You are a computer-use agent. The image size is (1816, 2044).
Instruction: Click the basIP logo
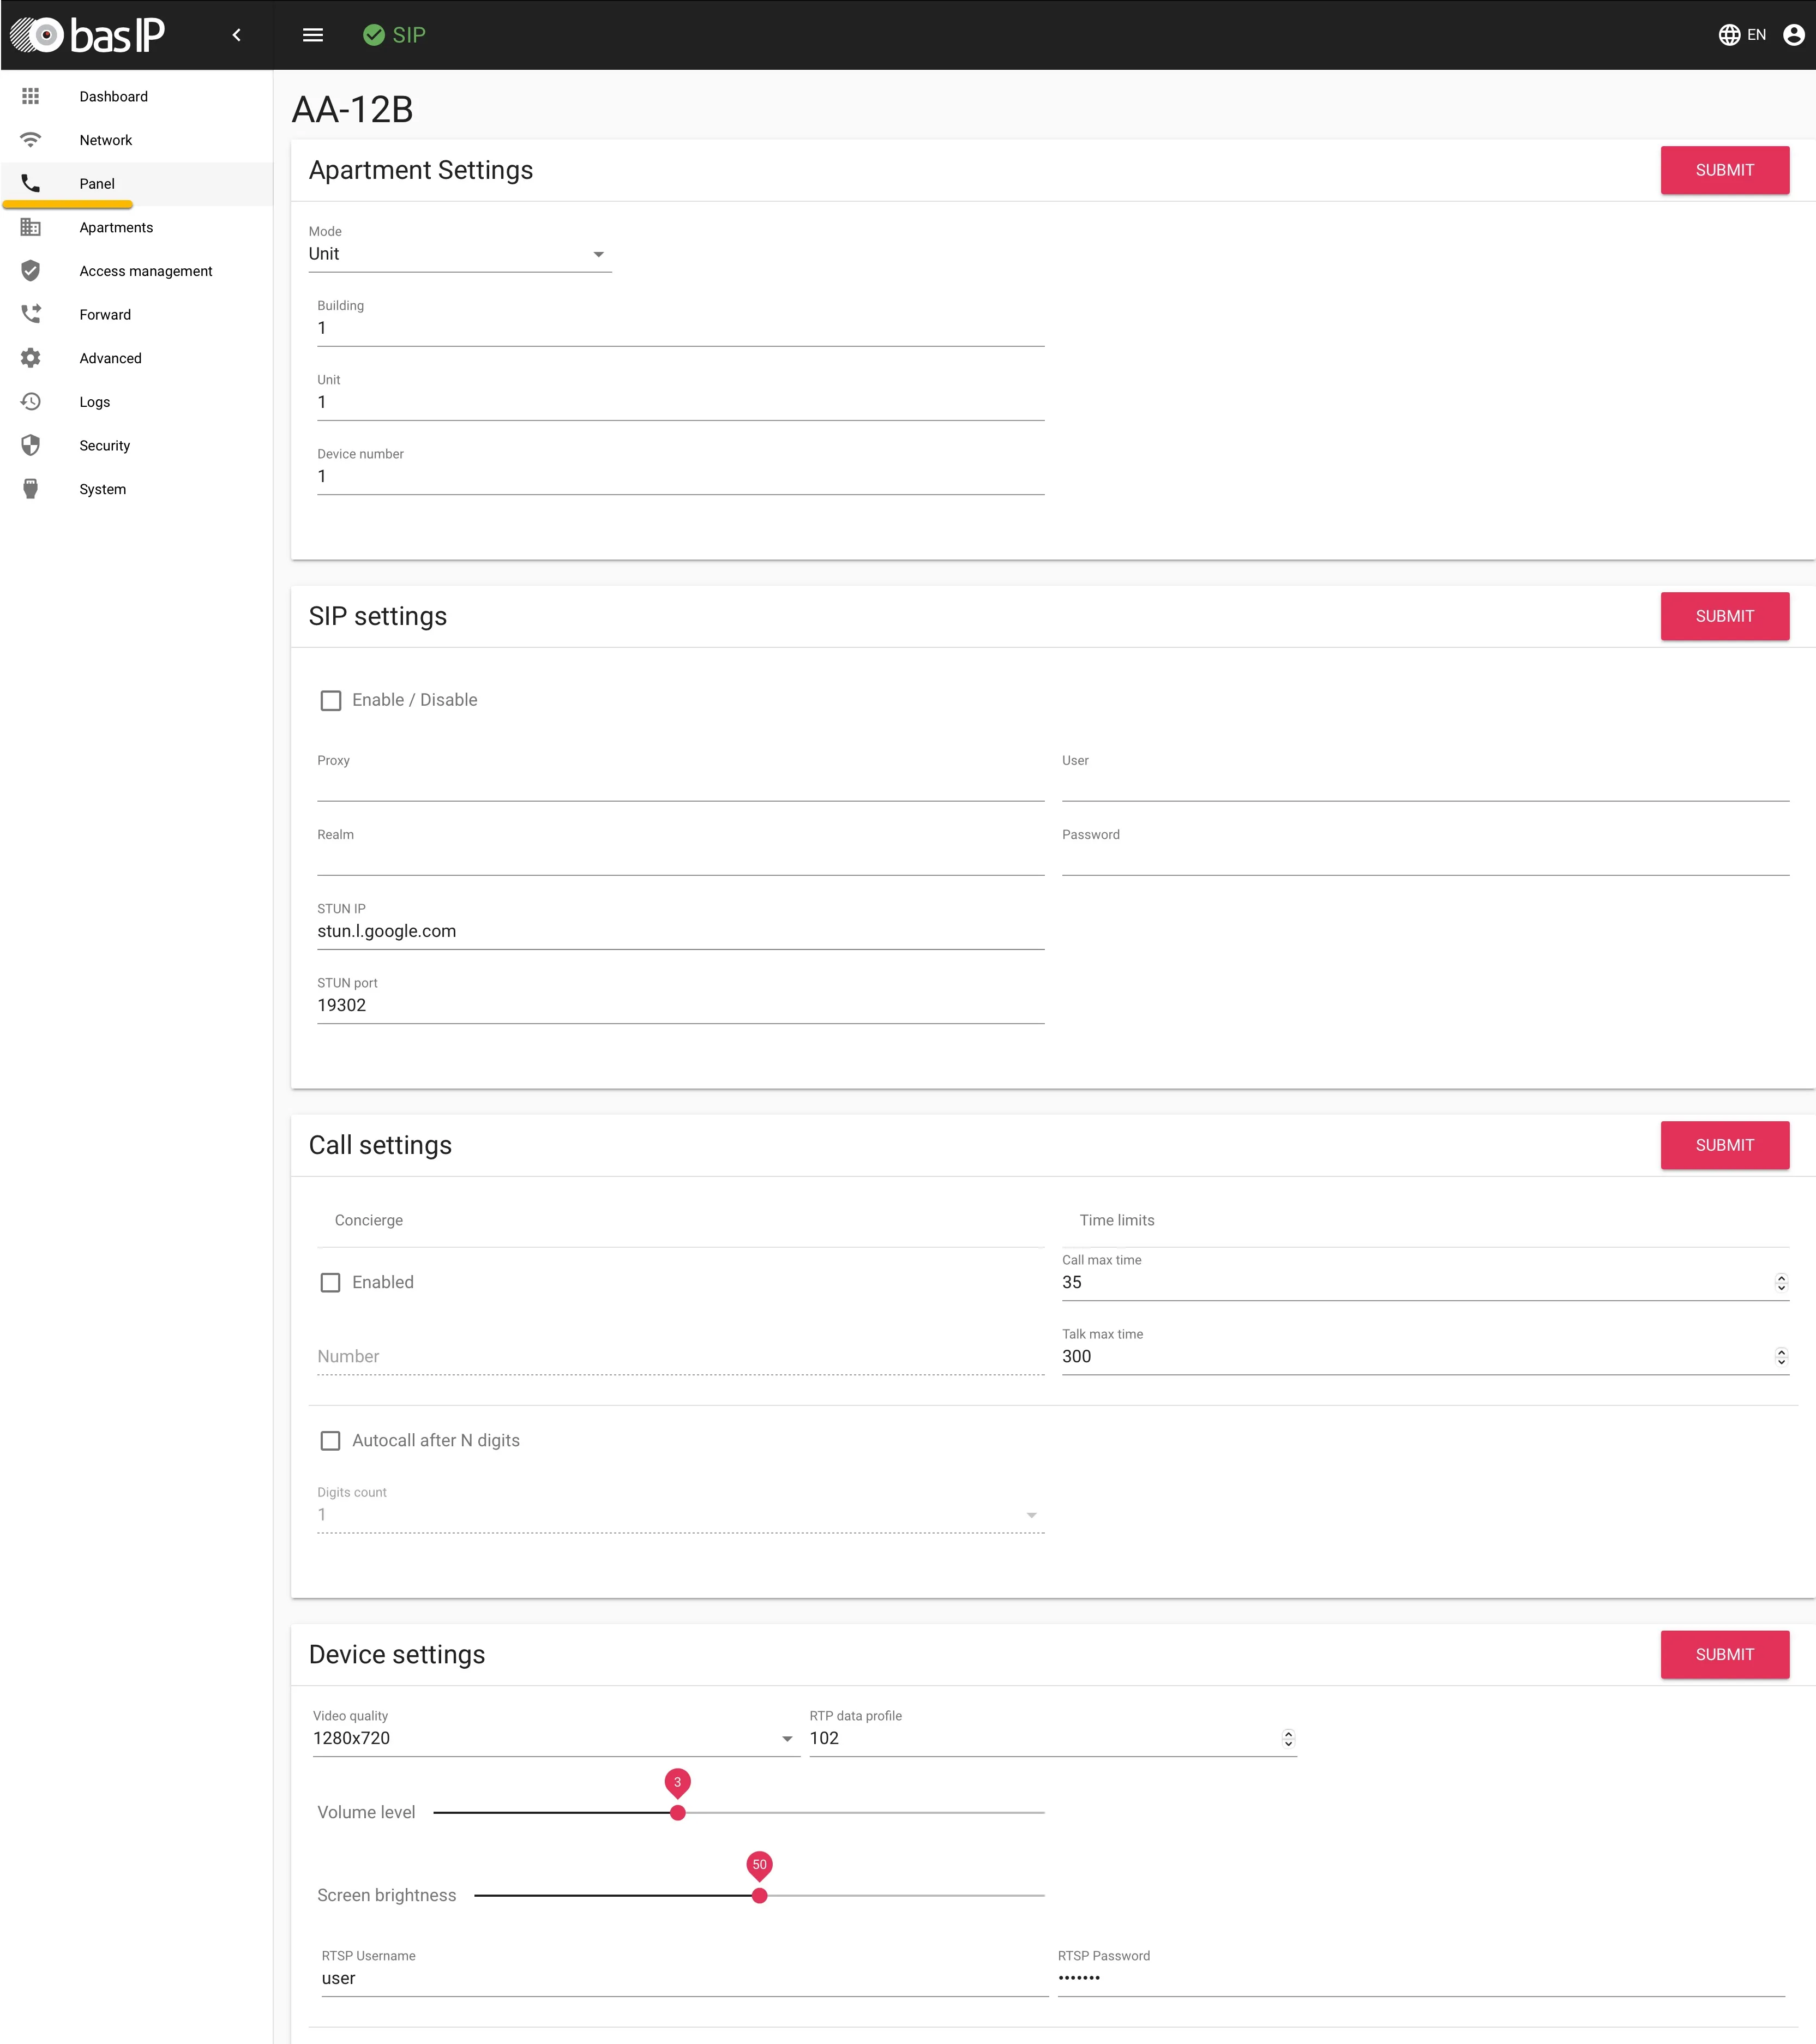[88, 35]
